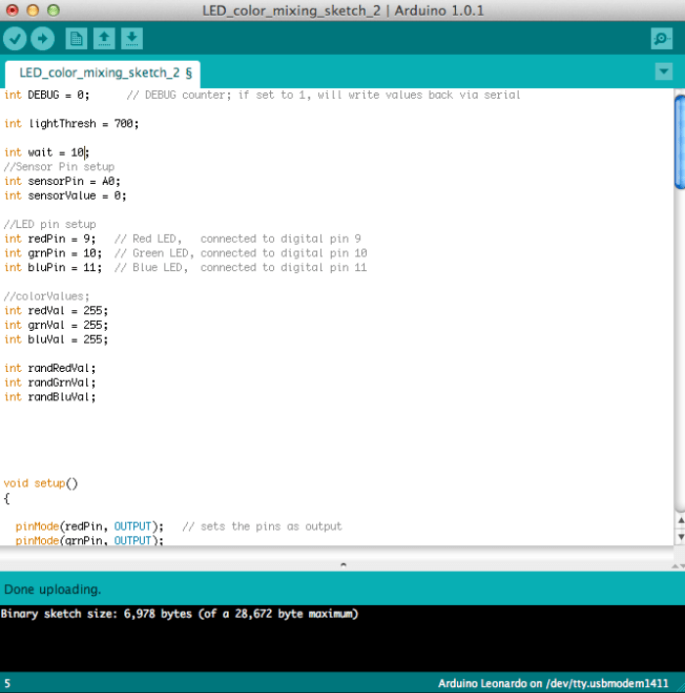
Task: Click 'int redVal = 255;' line
Action: (56, 310)
